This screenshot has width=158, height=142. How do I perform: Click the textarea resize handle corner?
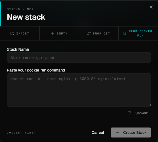coord(150,105)
